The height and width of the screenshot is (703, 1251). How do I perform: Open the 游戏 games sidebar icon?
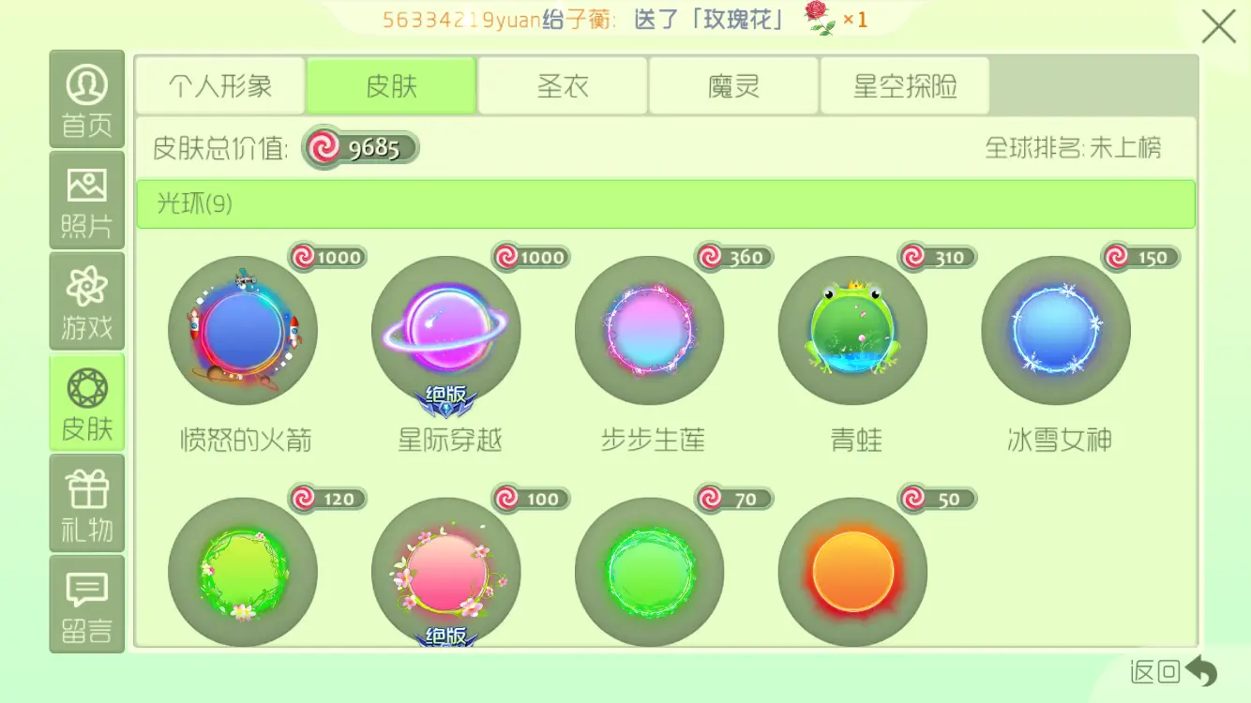(x=86, y=302)
